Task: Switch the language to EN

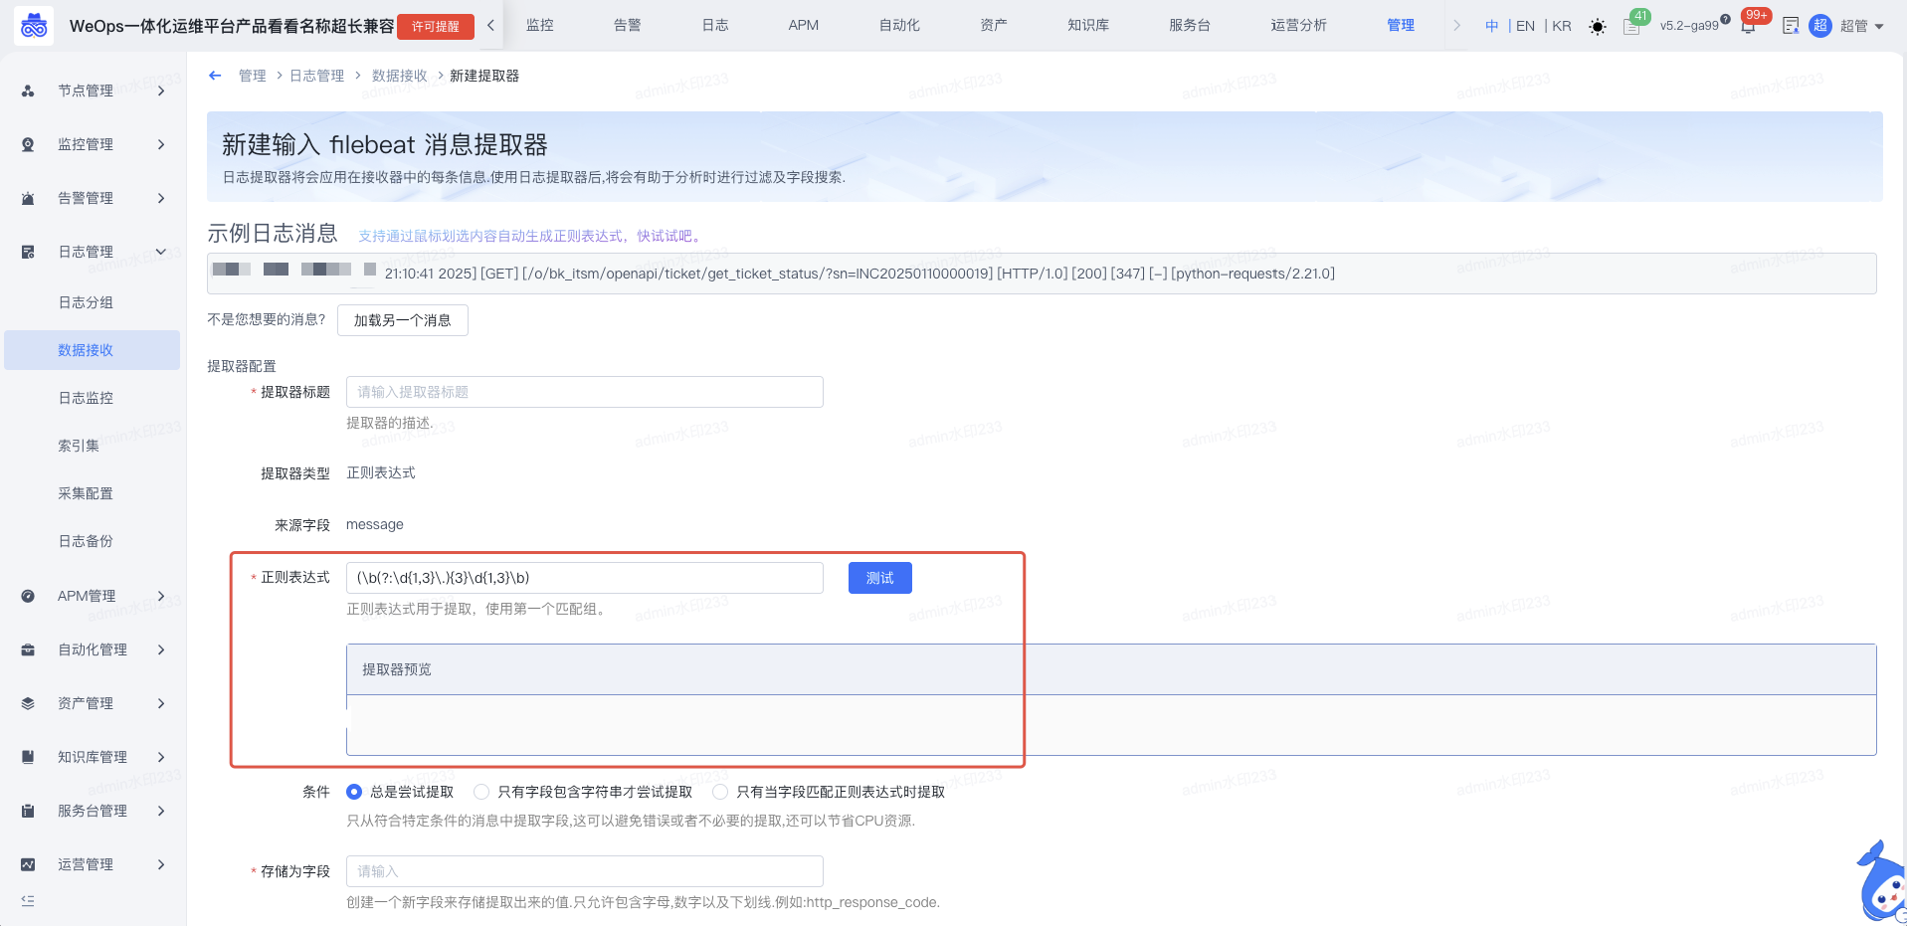Action: pyautogui.click(x=1525, y=26)
